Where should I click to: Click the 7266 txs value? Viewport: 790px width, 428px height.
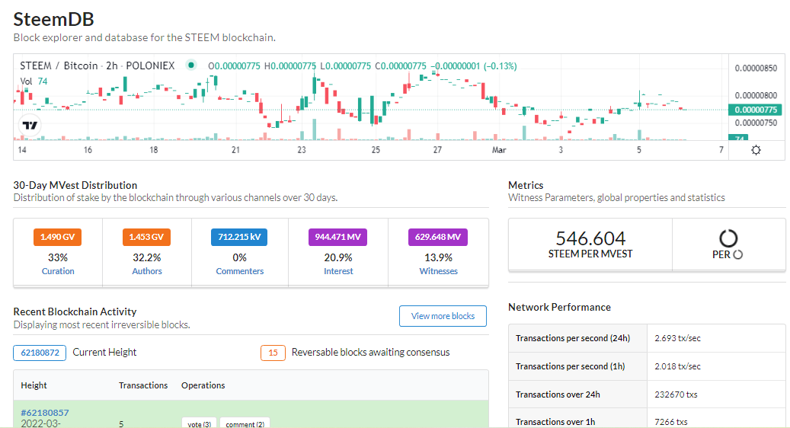click(x=671, y=422)
